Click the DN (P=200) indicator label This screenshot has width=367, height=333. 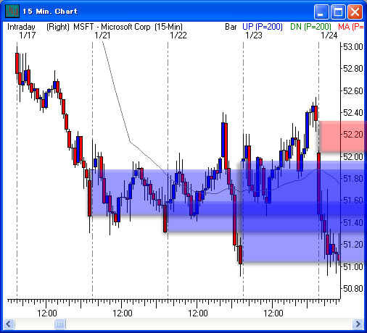click(x=310, y=27)
